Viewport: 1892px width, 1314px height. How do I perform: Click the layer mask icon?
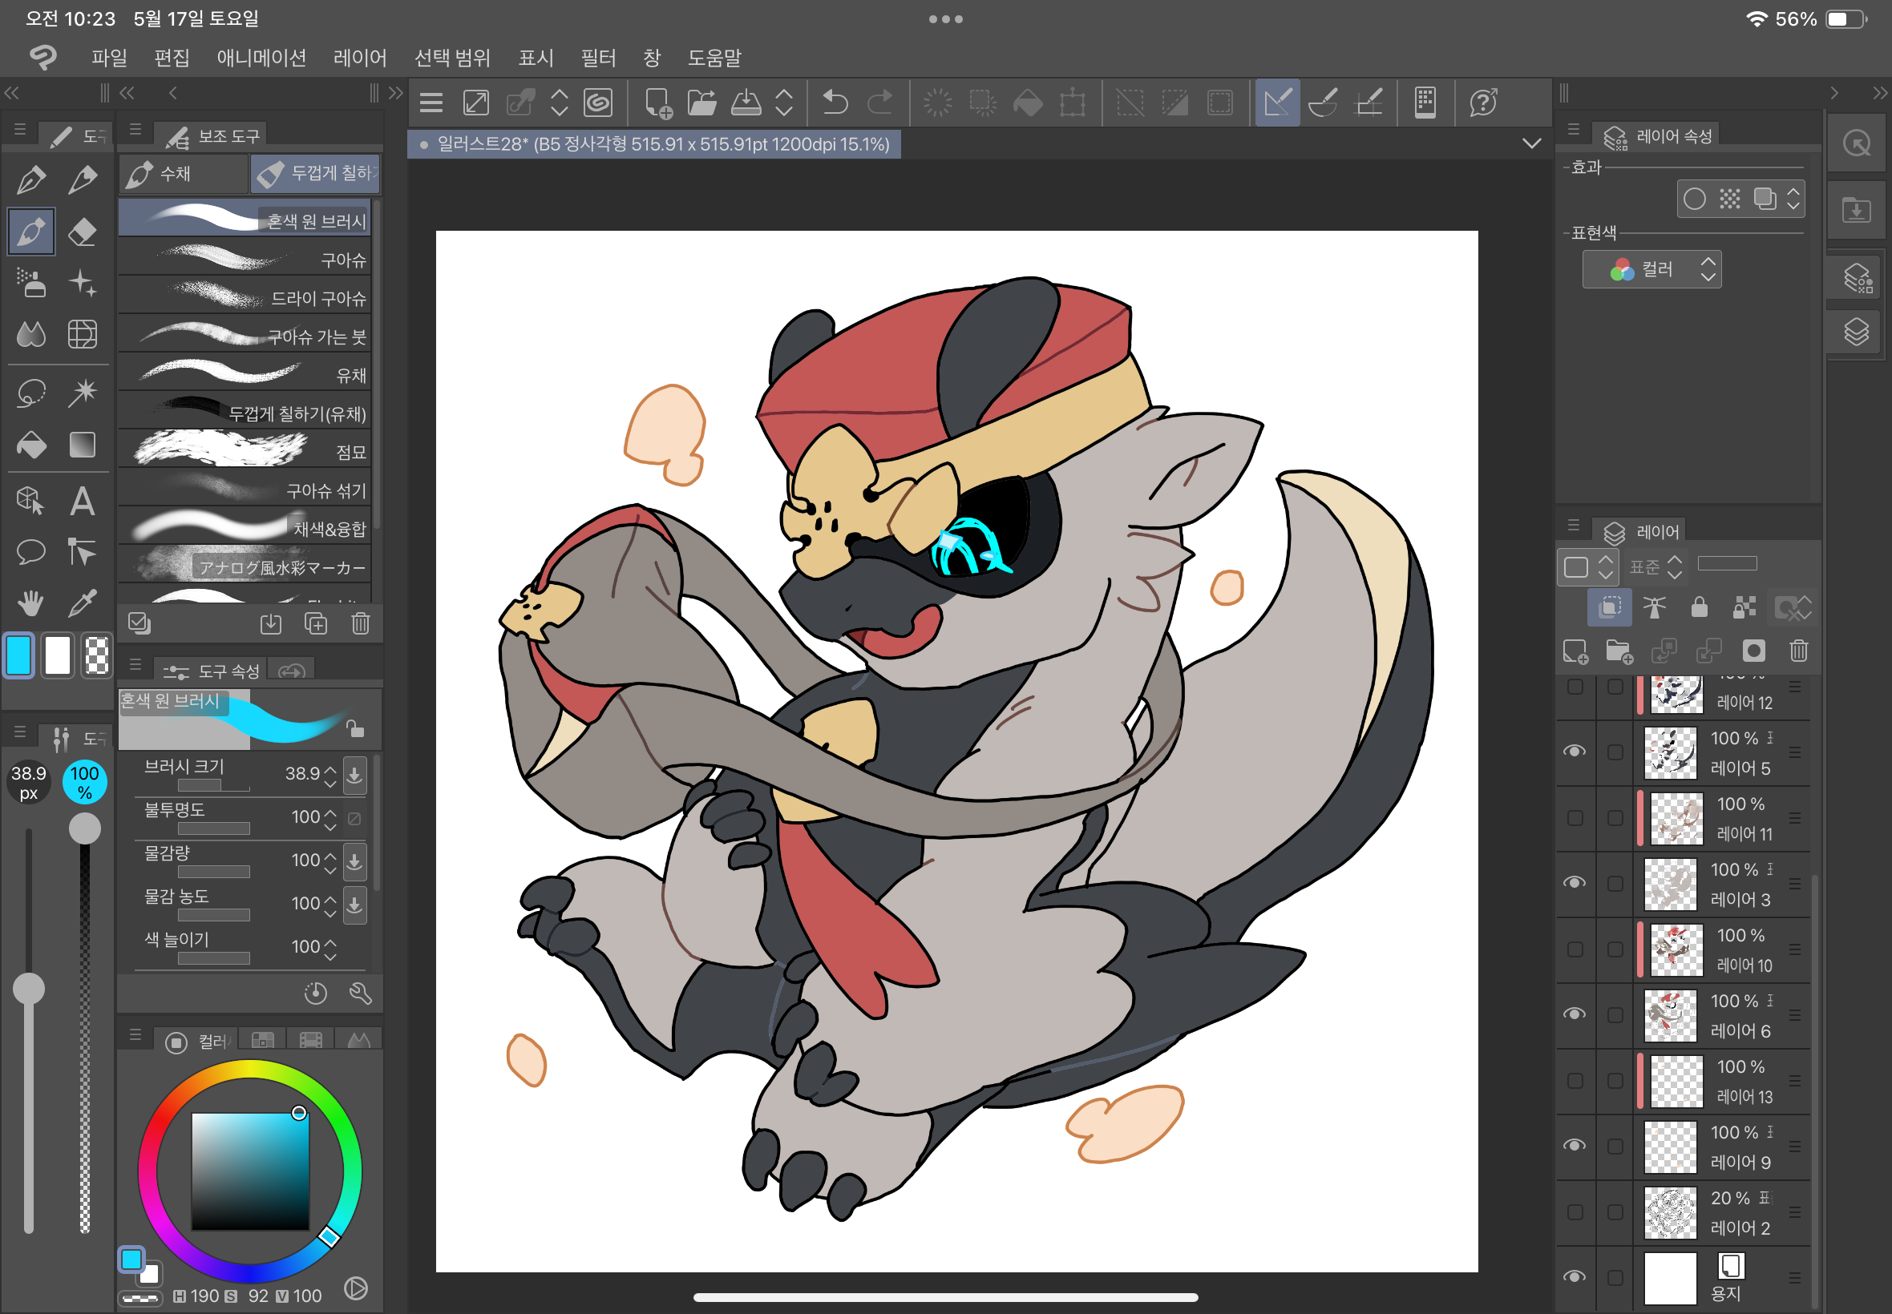[1754, 651]
